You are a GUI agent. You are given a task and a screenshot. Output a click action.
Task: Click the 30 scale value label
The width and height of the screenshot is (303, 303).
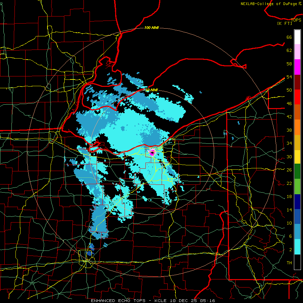[x=289, y=157]
